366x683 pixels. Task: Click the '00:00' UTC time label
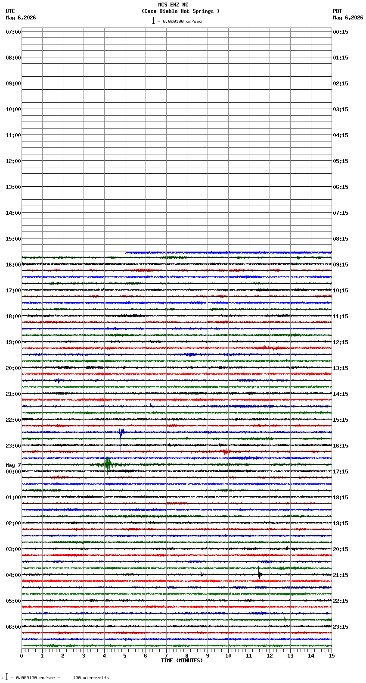coord(13,472)
